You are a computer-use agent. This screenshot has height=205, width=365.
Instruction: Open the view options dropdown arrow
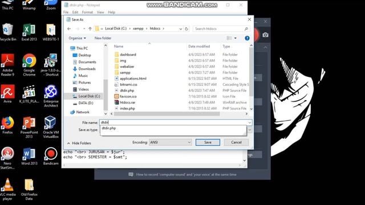(x=236, y=38)
